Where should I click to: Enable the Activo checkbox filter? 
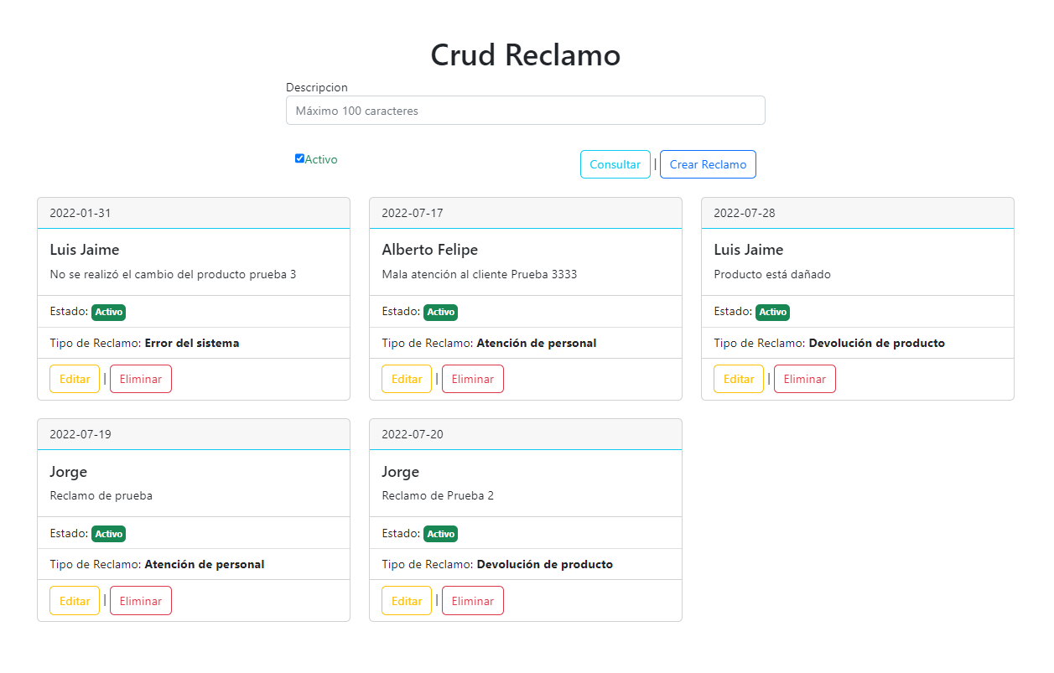pyautogui.click(x=299, y=158)
